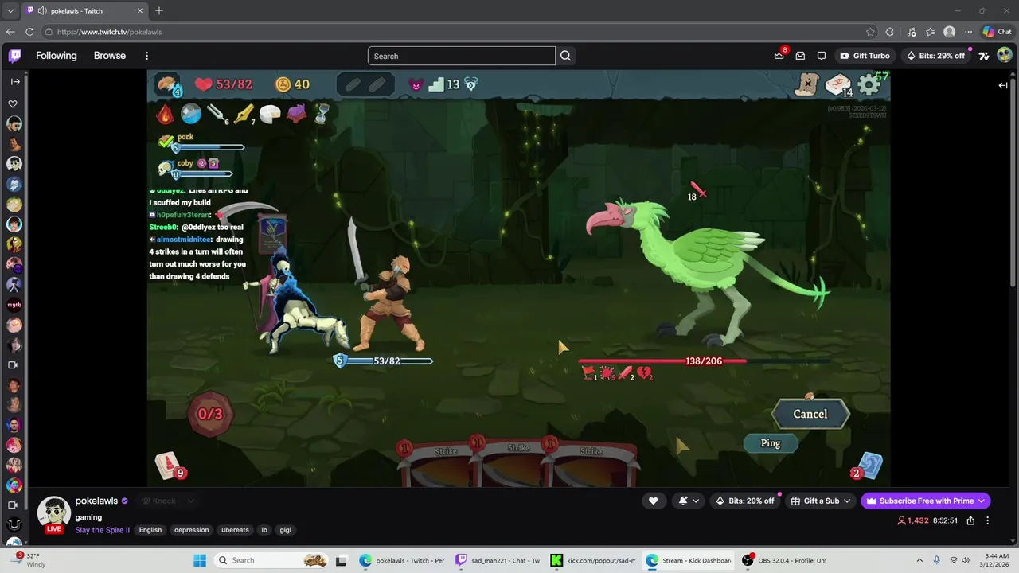Click the 0/3 energy orb
This screenshot has width=1019, height=573.
(x=211, y=414)
